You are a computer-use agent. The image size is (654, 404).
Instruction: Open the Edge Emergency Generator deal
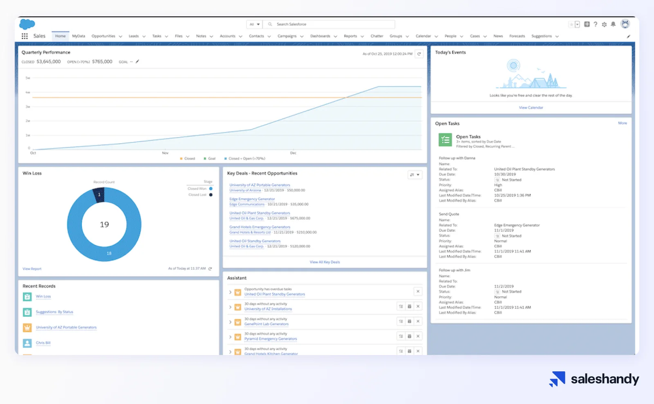click(252, 199)
